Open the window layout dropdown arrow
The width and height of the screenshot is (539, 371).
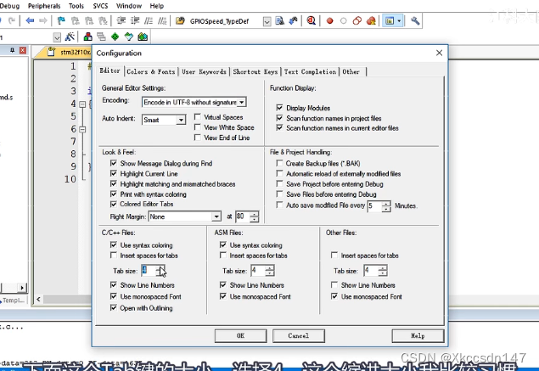pyautogui.click(x=399, y=21)
